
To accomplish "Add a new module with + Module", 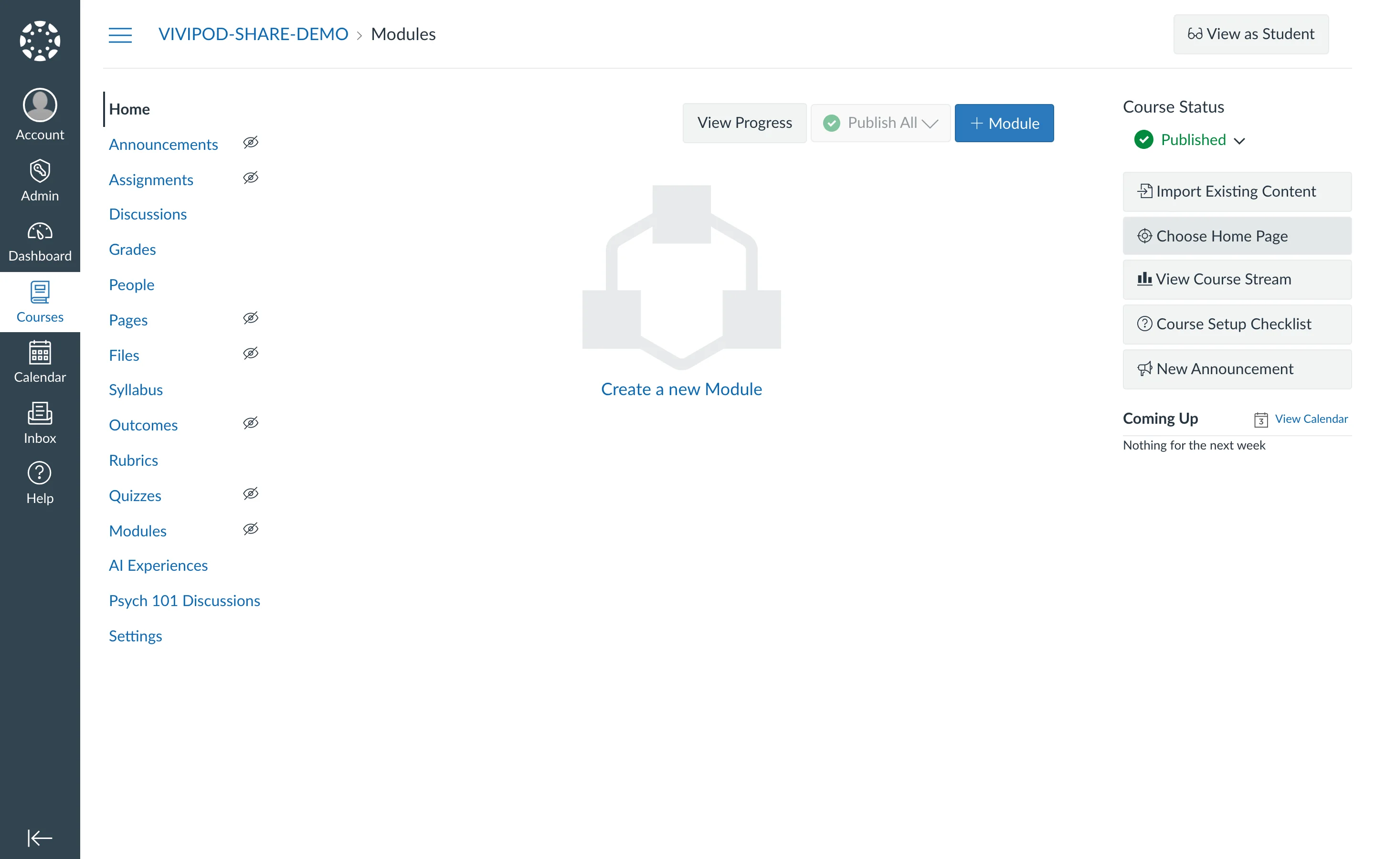I will coord(1004,123).
